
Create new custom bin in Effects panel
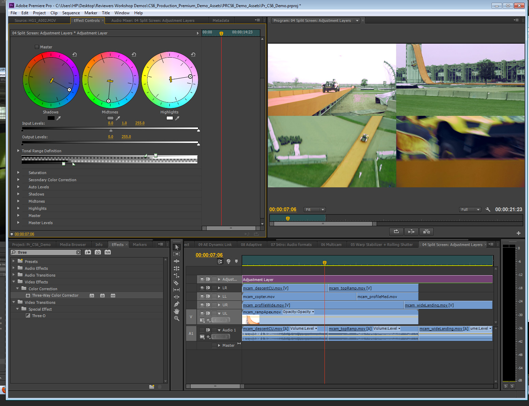click(152, 387)
